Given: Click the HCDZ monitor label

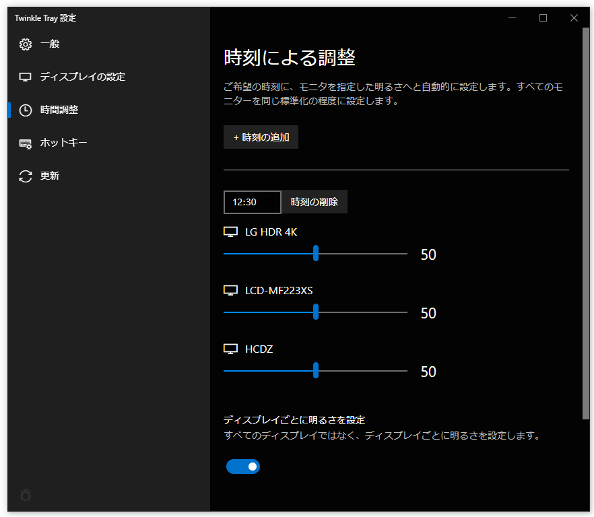Looking at the screenshot, I should pyautogui.click(x=259, y=349).
